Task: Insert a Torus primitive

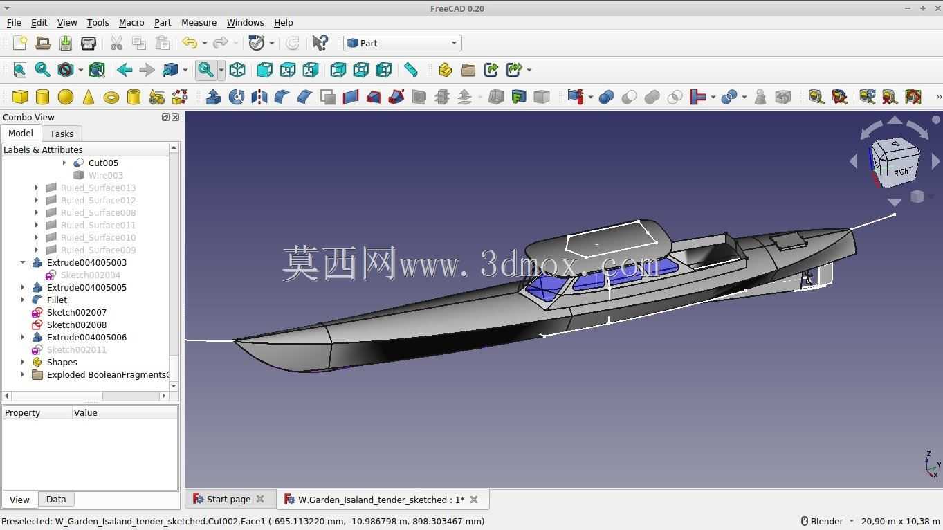Action: coord(111,97)
